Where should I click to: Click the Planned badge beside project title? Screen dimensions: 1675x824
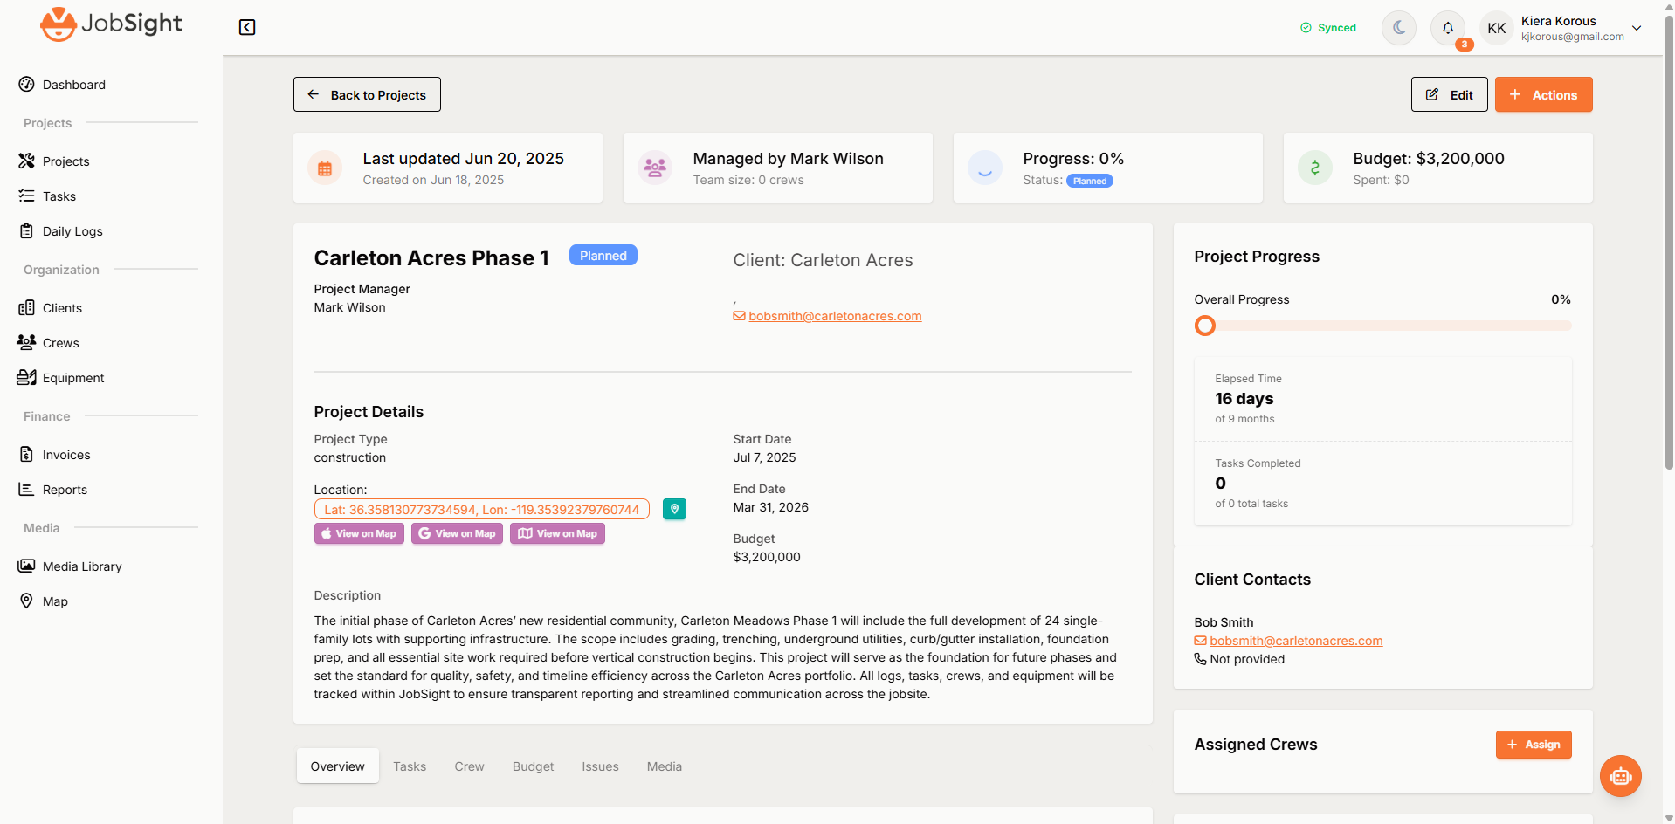(x=603, y=255)
